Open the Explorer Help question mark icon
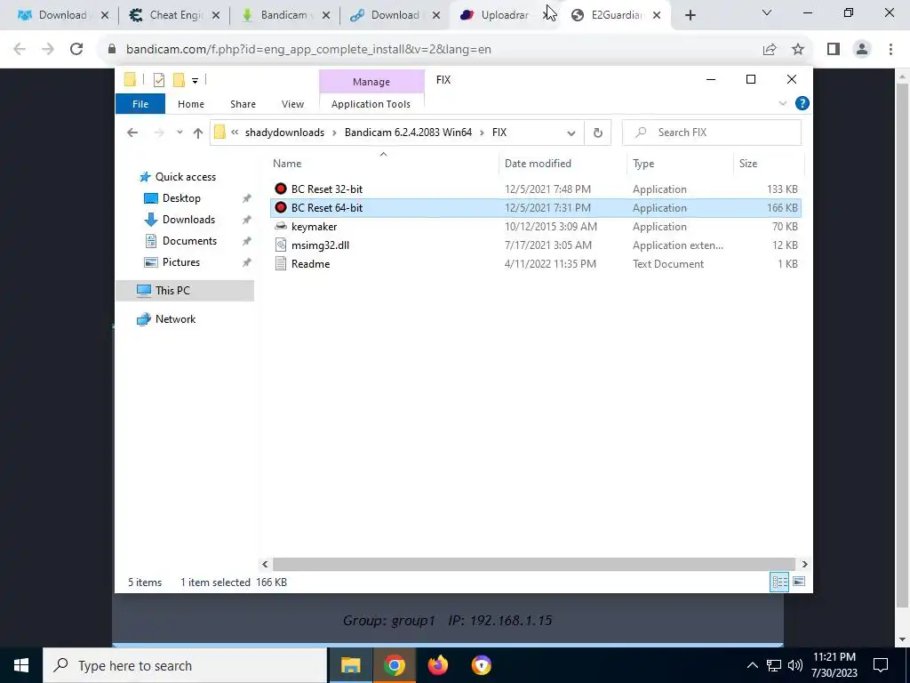 click(x=802, y=103)
